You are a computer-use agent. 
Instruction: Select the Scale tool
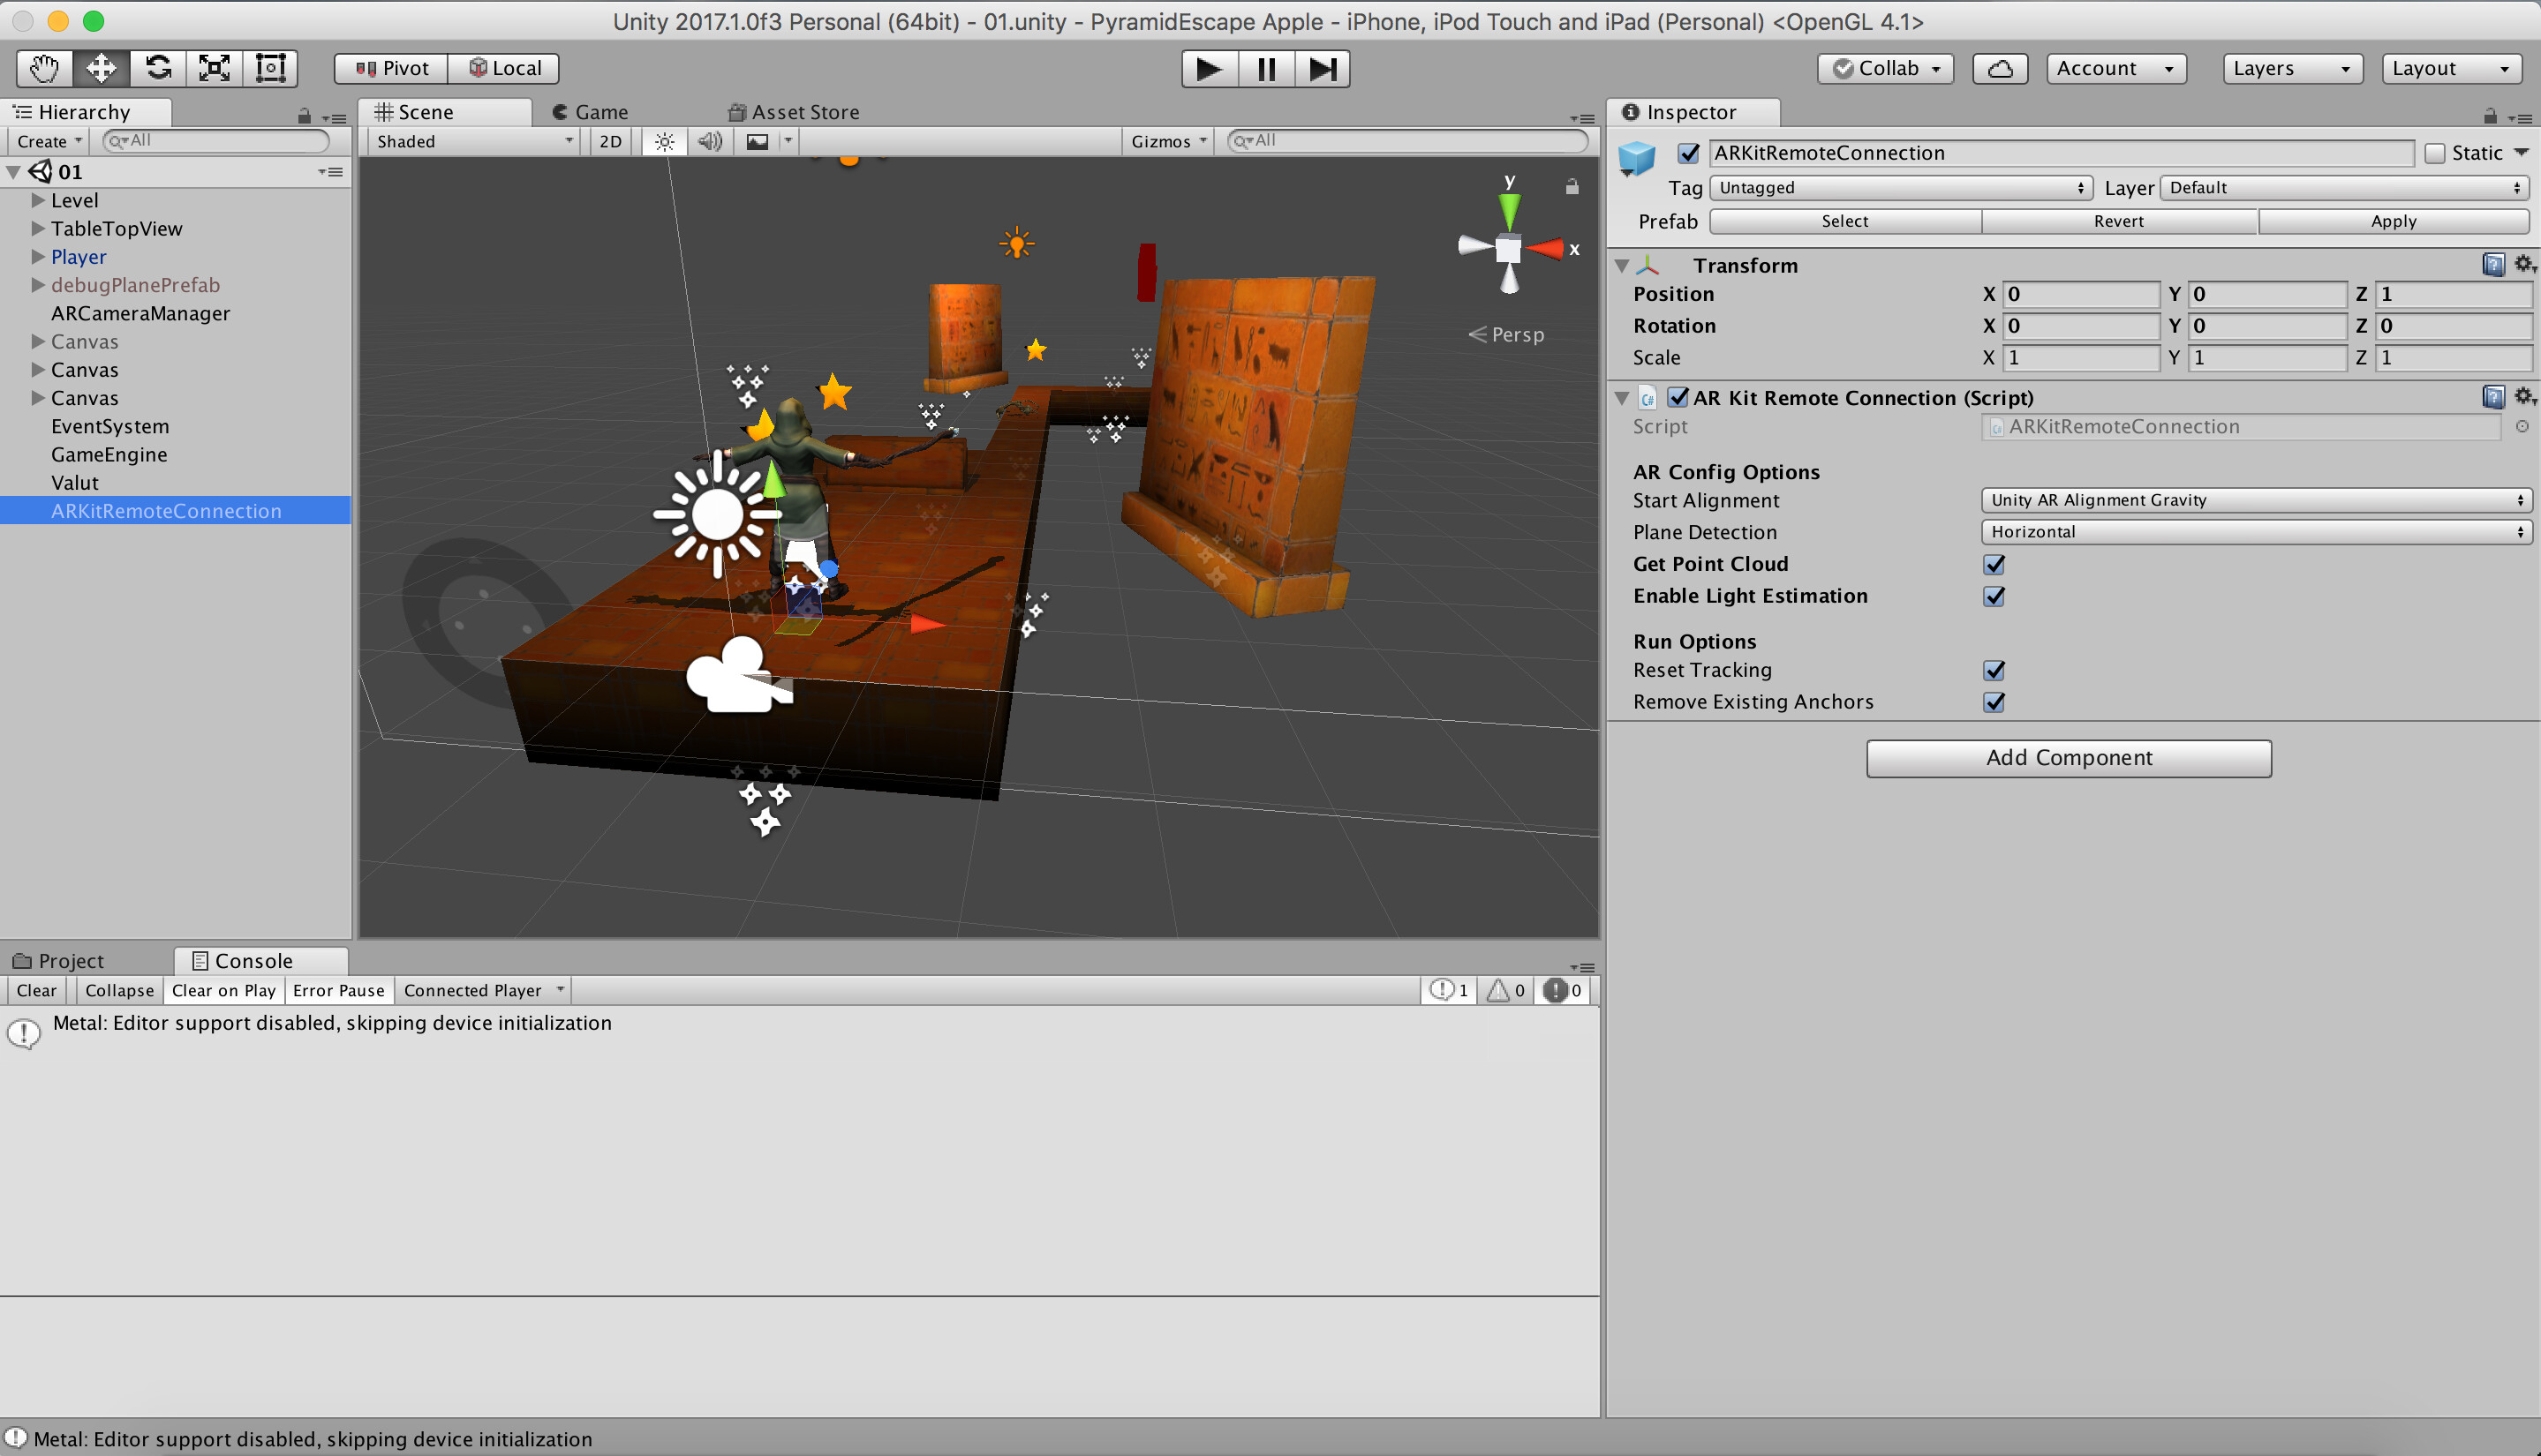[x=214, y=67]
